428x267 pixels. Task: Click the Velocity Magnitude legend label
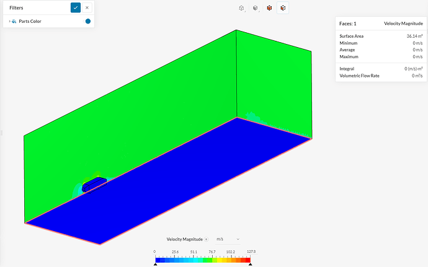coord(184,239)
